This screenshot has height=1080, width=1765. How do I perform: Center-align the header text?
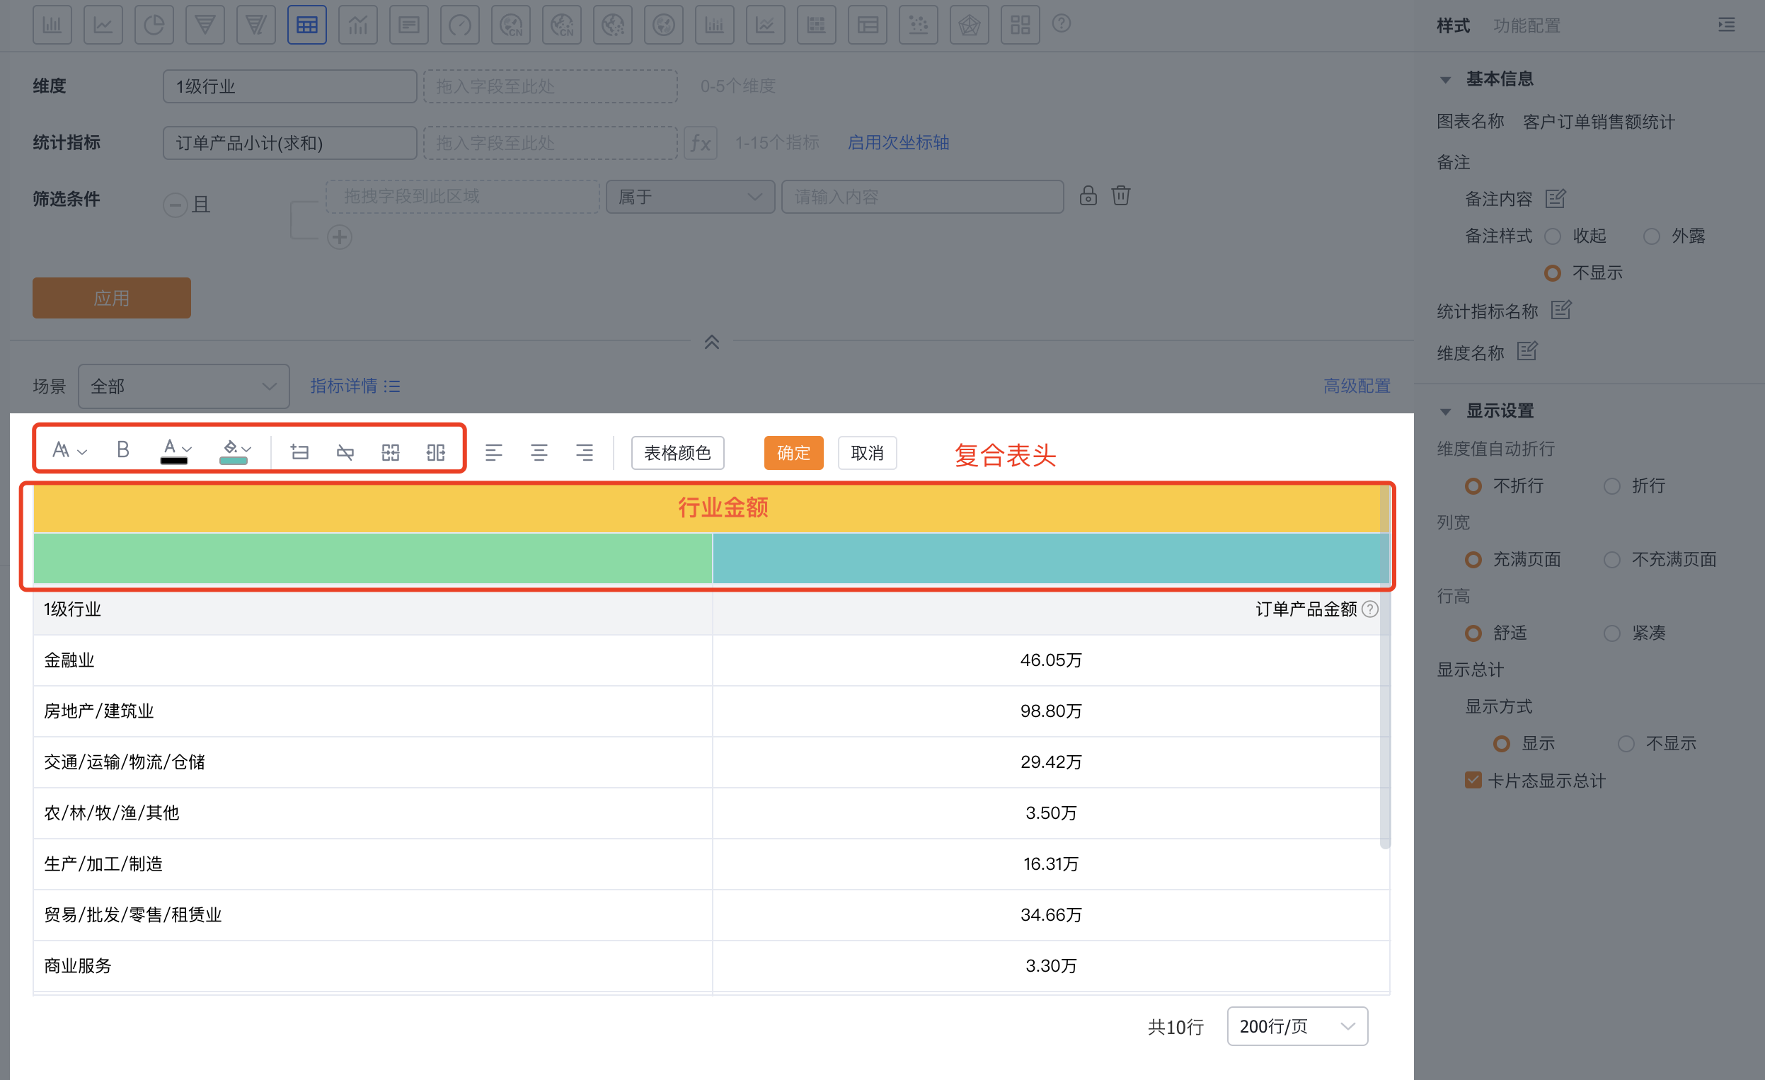click(539, 452)
